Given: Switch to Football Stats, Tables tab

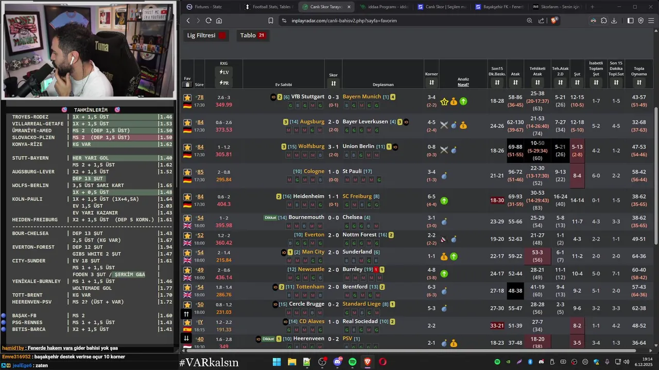Looking at the screenshot, I should click(x=268, y=7).
